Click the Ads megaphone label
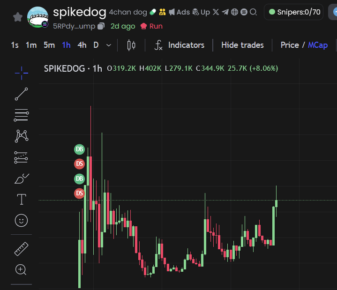 (179, 12)
